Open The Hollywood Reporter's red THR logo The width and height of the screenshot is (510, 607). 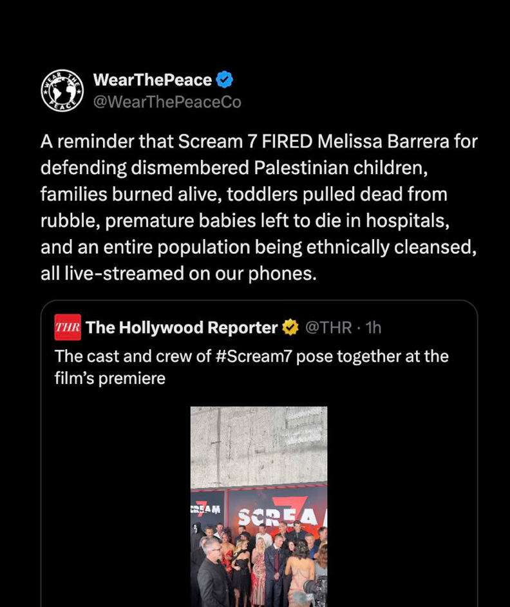click(x=68, y=327)
